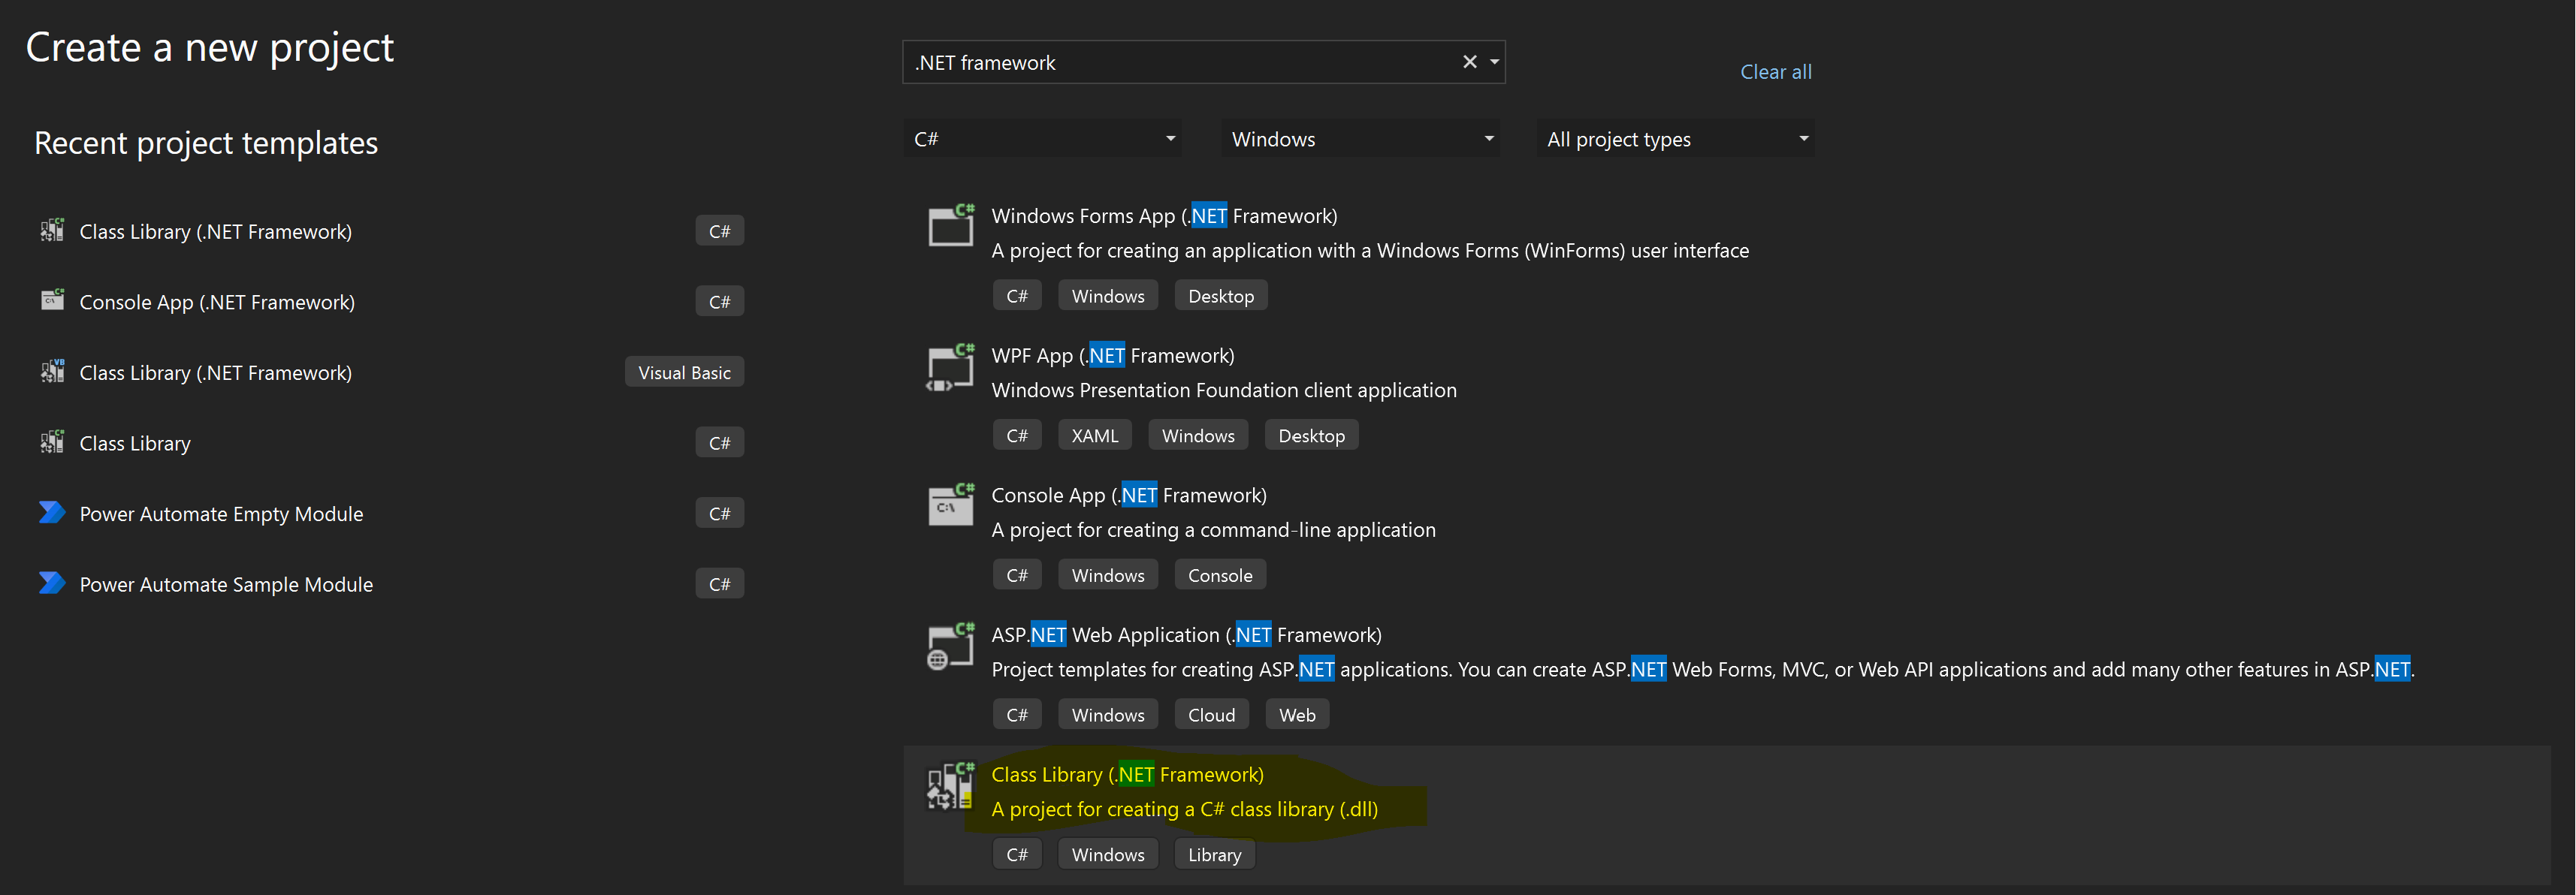Image resolution: width=2576 pixels, height=895 pixels.
Task: Click the Visual Basic Class Library recent icon
Action: tap(52, 372)
